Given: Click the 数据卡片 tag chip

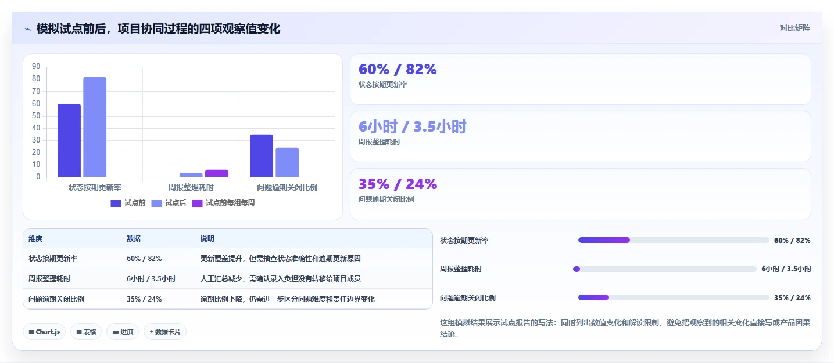Looking at the screenshot, I should point(165,332).
